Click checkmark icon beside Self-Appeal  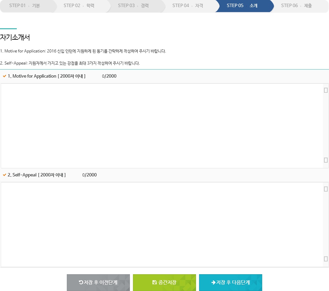click(x=4, y=175)
